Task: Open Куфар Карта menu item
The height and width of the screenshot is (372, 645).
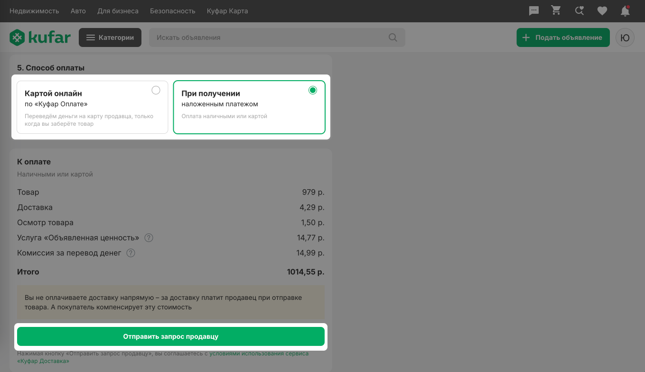Action: pyautogui.click(x=227, y=11)
